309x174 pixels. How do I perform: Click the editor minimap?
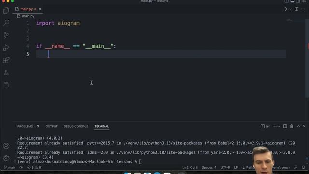(x=295, y=20)
